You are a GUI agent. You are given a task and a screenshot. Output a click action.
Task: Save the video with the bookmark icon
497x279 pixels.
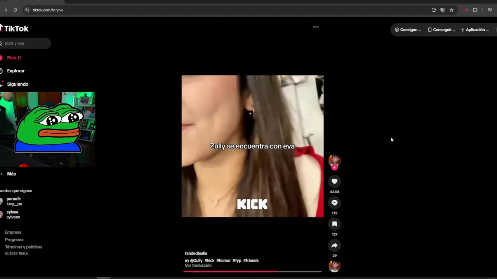click(x=334, y=224)
